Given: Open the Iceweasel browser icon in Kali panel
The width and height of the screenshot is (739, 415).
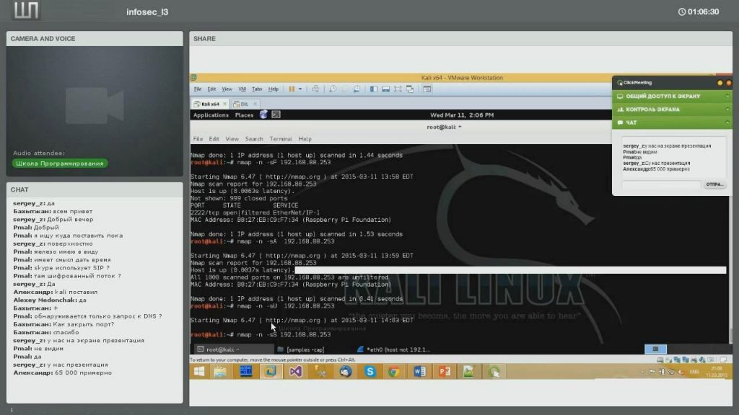Looking at the screenshot, I should click(263, 115).
